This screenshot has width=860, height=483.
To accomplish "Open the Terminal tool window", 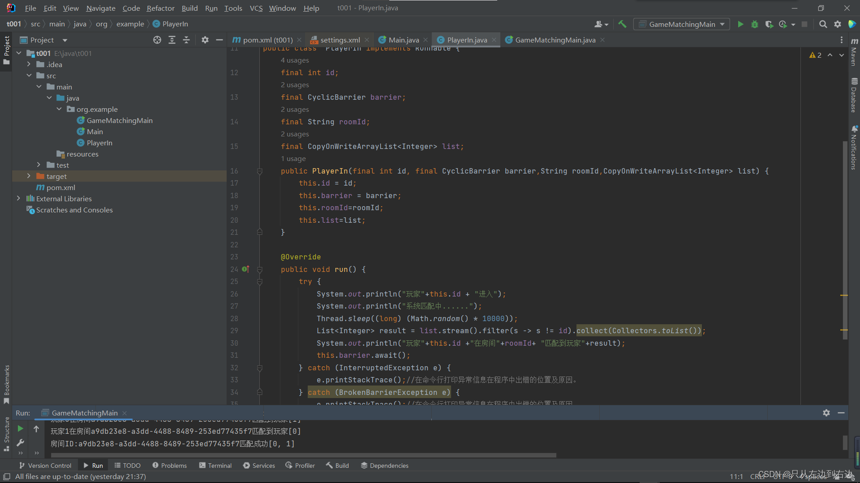I will pyautogui.click(x=215, y=466).
